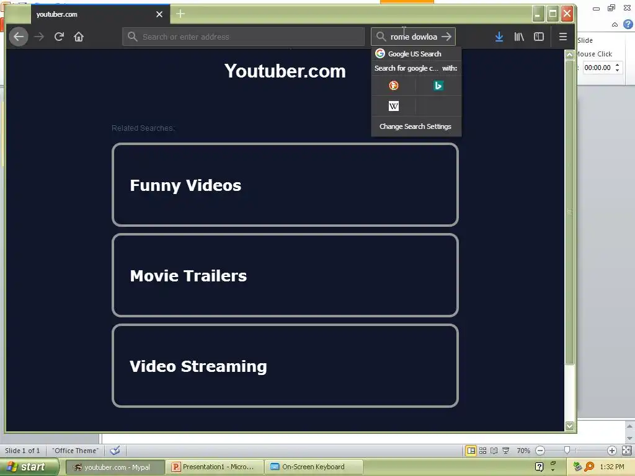635x476 pixels.
Task: Search with Bing engine icon
Action: [438, 86]
